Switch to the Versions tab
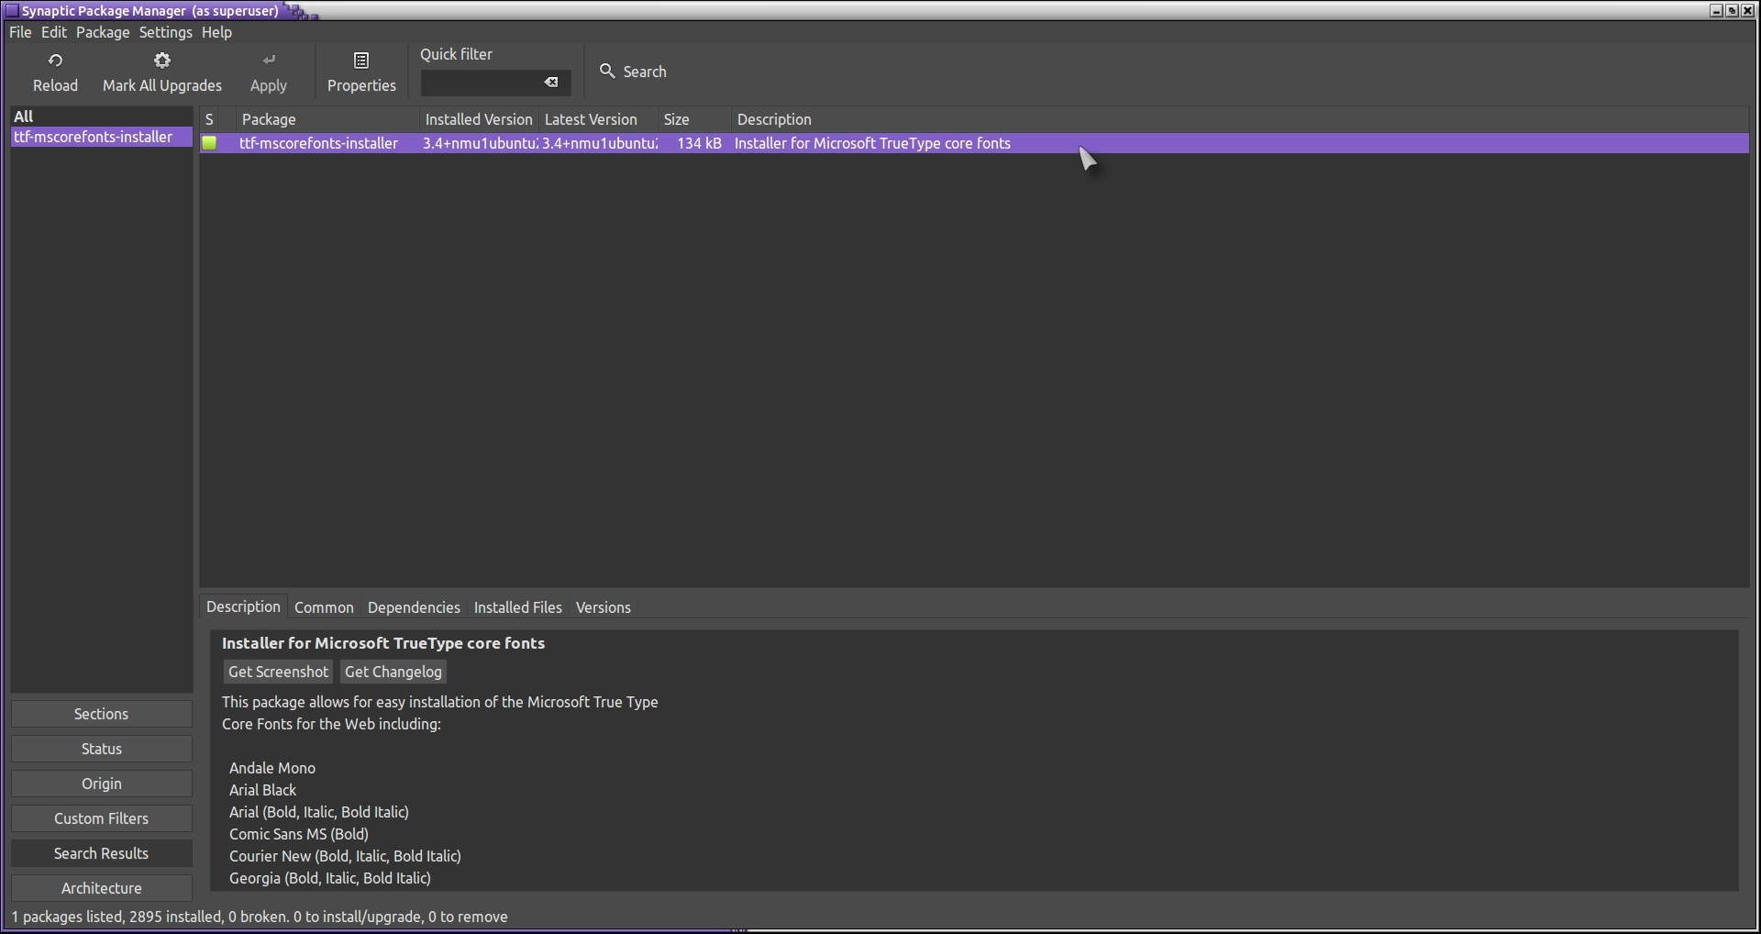 tap(604, 607)
